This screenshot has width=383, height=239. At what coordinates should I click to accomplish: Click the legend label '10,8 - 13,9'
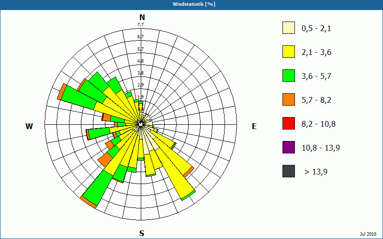pyautogui.click(x=321, y=148)
